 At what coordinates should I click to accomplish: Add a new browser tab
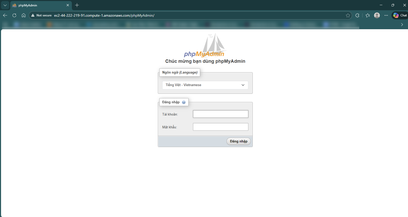77,5
